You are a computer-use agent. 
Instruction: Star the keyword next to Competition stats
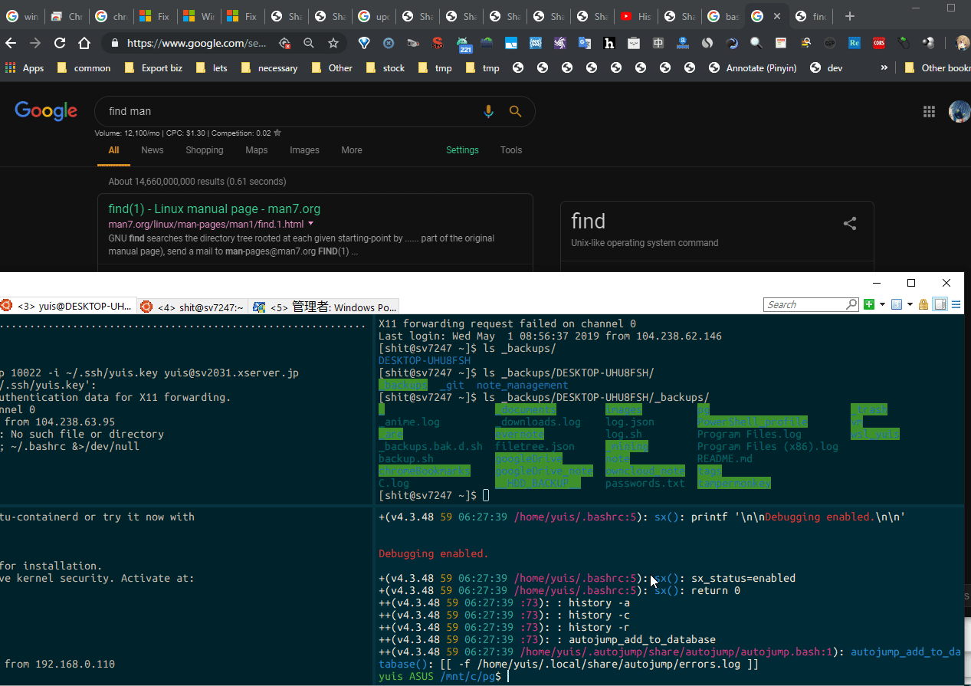pyautogui.click(x=277, y=133)
